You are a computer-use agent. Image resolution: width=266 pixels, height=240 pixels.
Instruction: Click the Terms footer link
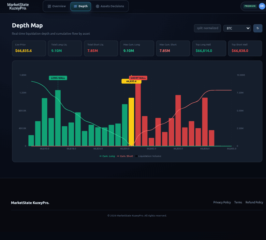click(238, 202)
